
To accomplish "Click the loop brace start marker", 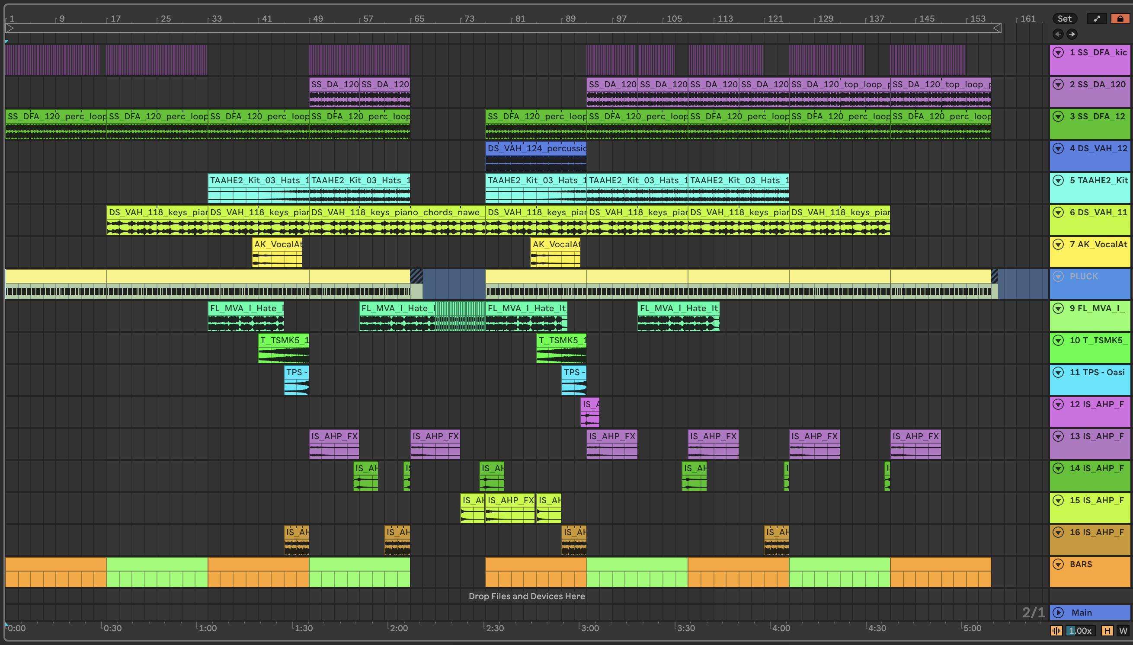I will [10, 29].
